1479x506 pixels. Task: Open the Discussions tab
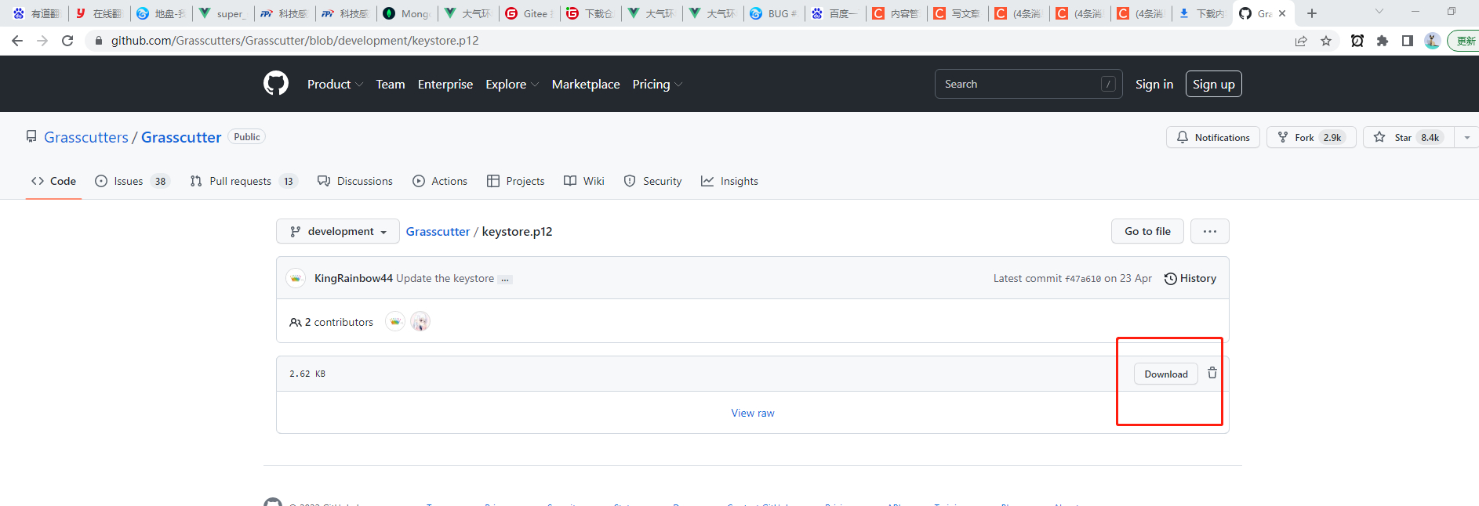[355, 181]
